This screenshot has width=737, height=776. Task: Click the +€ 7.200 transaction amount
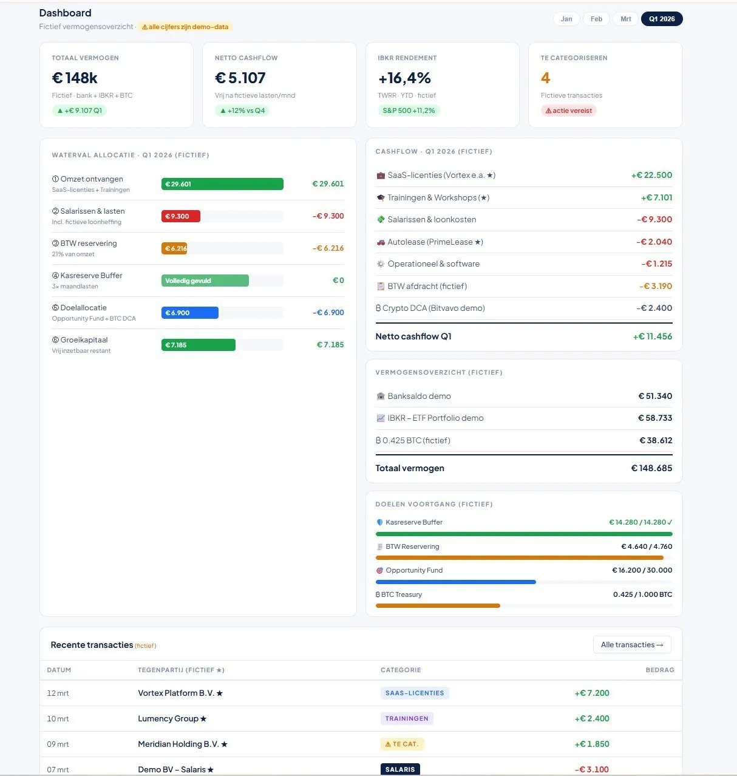click(592, 693)
